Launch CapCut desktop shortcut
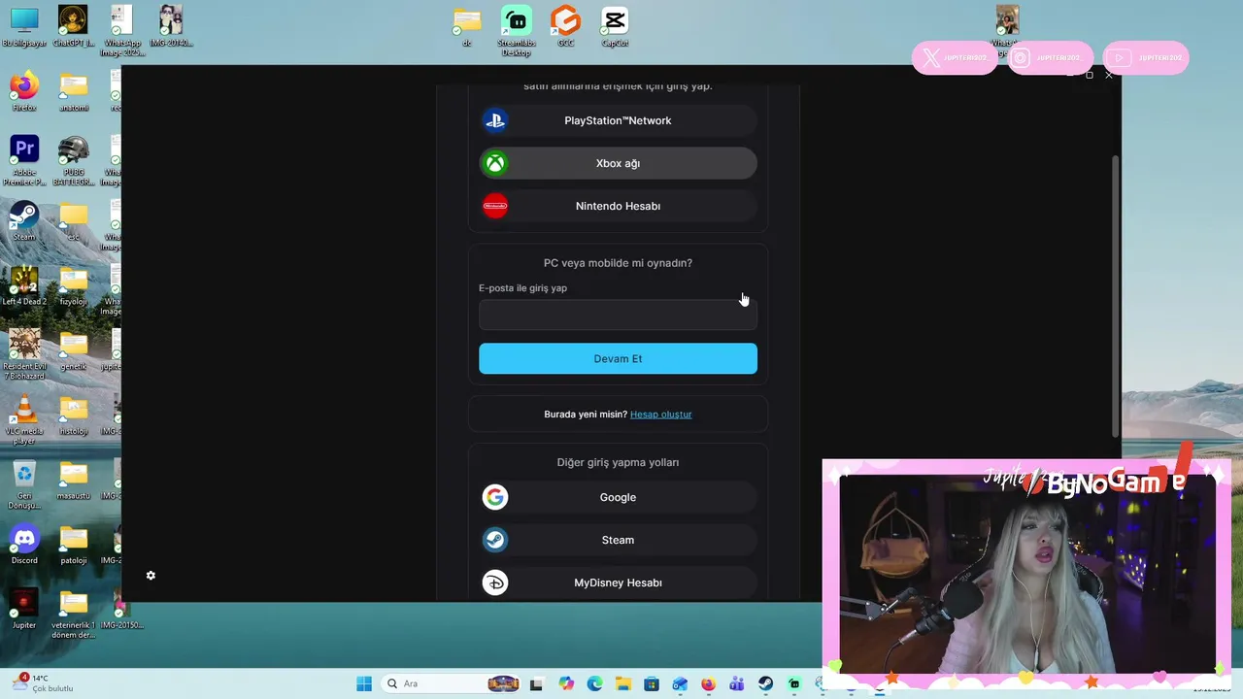1243x699 pixels. point(615,27)
